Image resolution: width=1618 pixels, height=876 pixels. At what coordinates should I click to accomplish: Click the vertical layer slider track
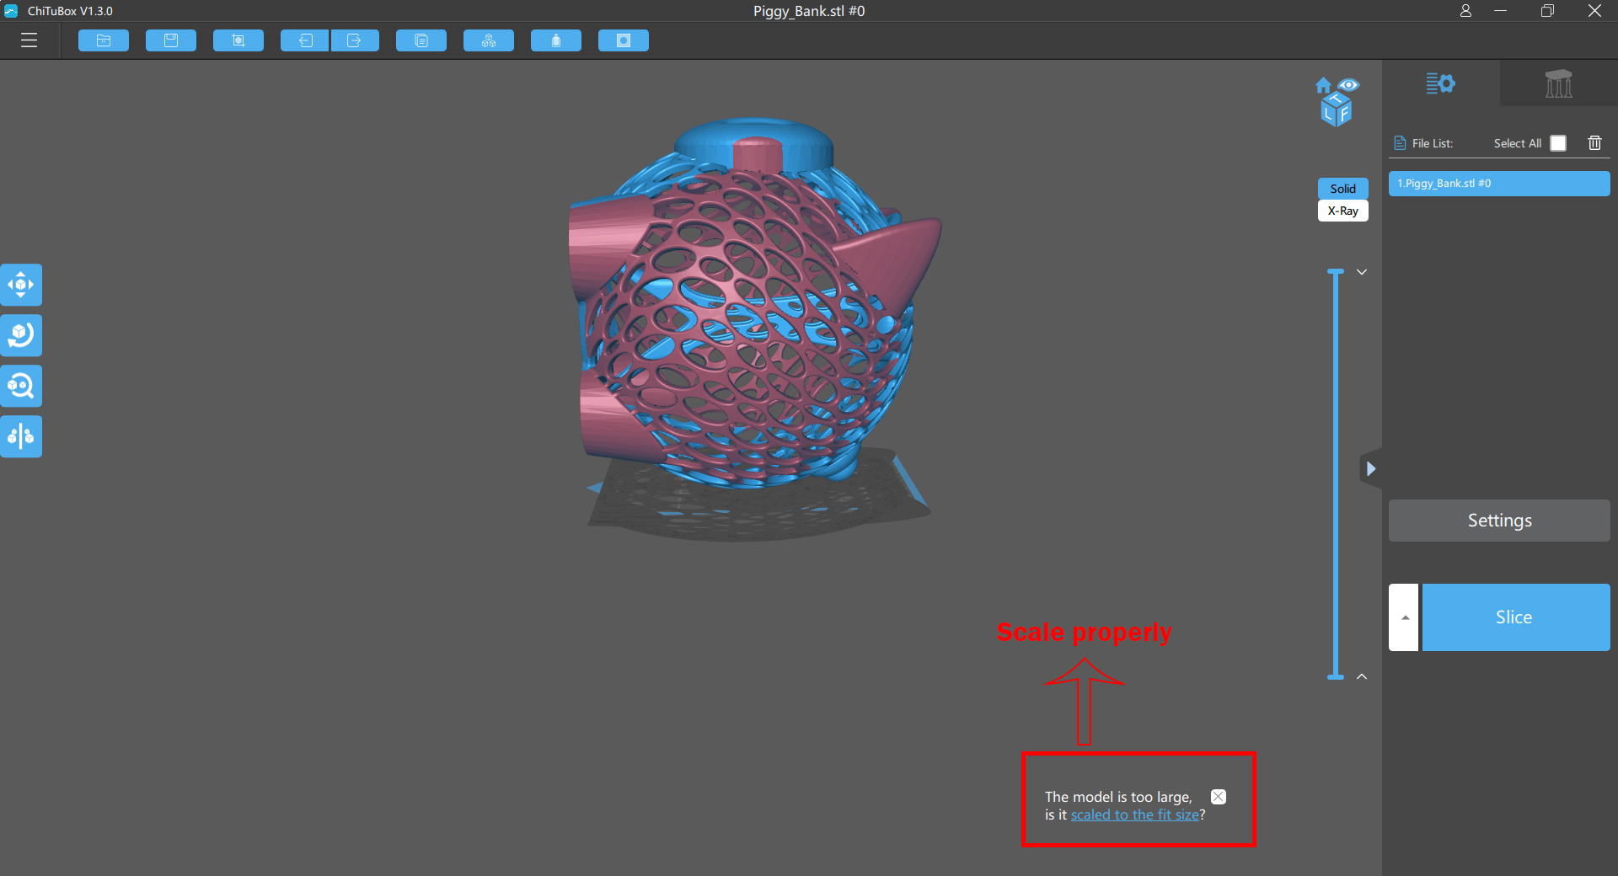1336,472
